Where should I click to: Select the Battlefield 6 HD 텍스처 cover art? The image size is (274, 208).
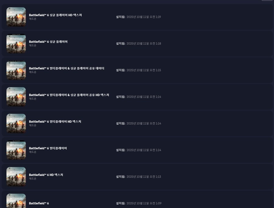(x=16, y=177)
